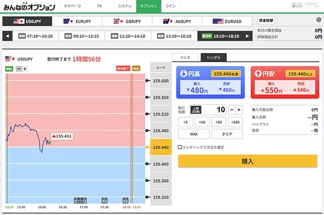
Task: Go to previous time slots arrow
Action: tap(8, 36)
